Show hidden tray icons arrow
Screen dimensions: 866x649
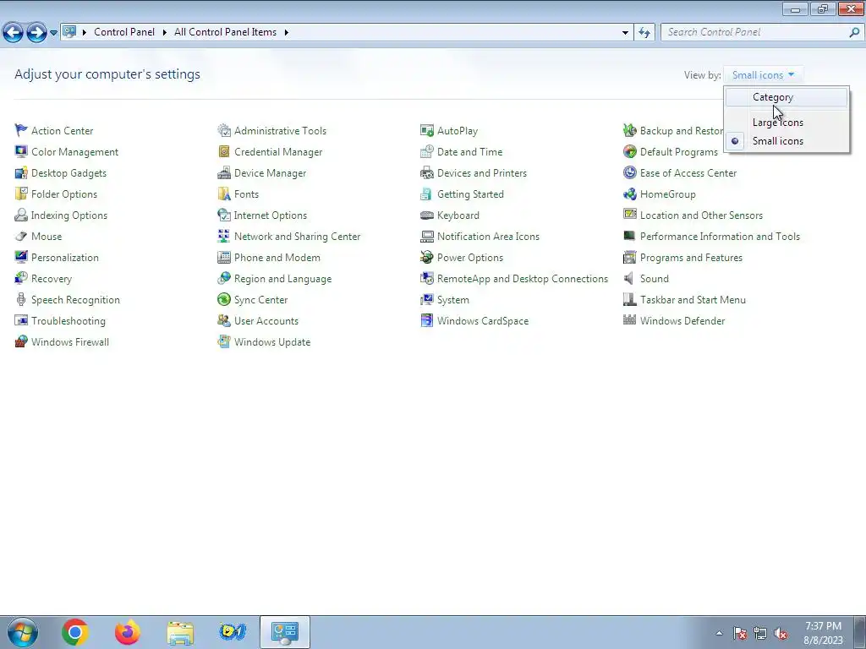coord(719,633)
